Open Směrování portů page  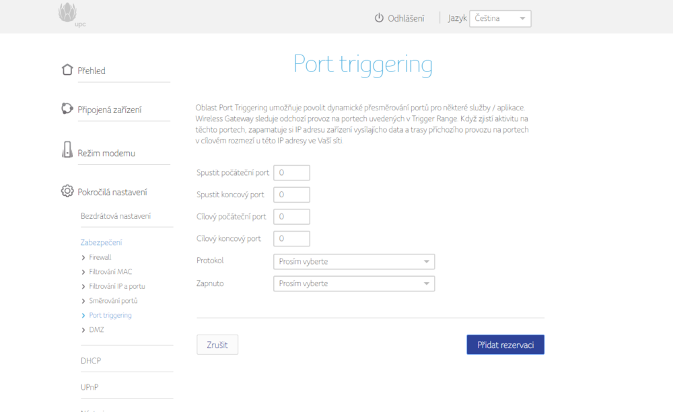click(113, 301)
